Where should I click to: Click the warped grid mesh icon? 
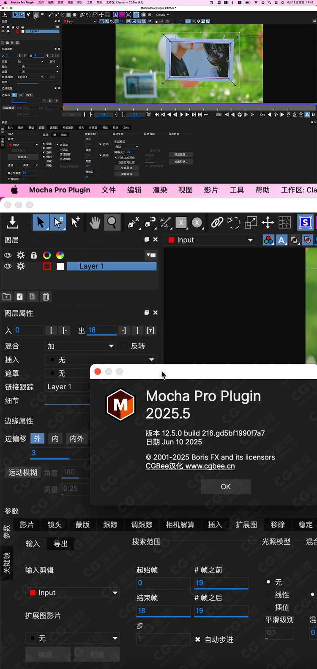click(285, 222)
